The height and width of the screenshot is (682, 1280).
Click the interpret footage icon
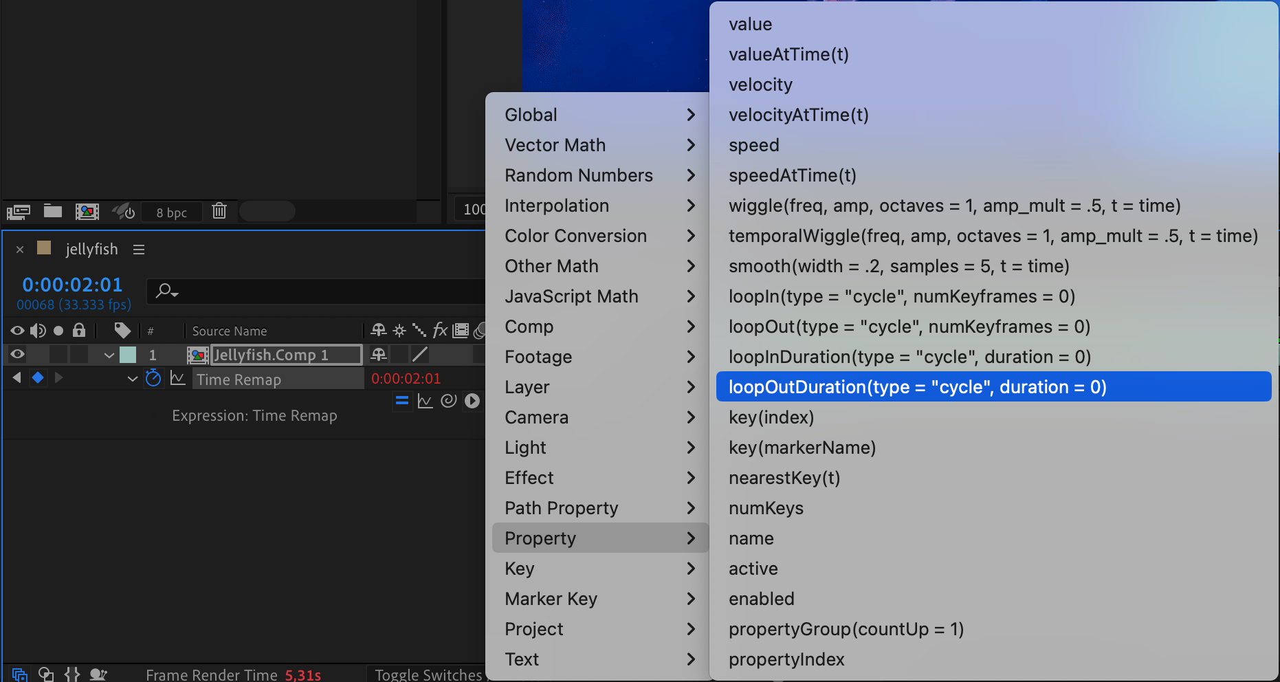pos(19,212)
